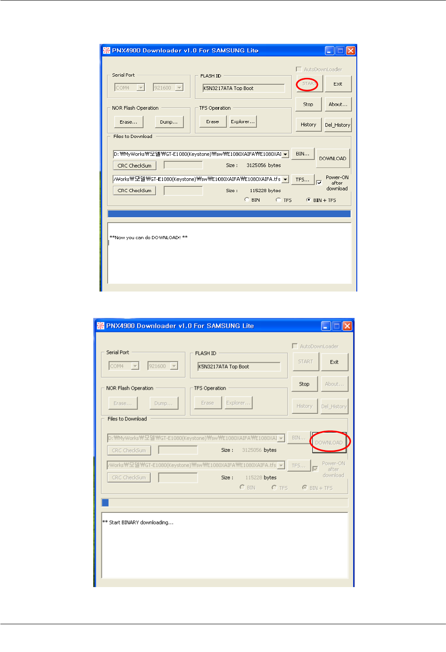Click FLASH ID field in lower window
This screenshot has height=652, width=446.
[238, 367]
